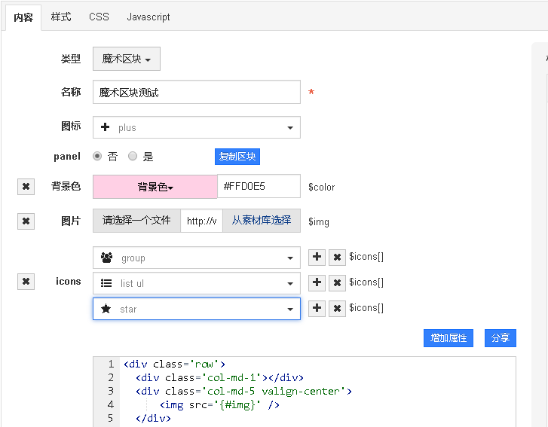The width and height of the screenshot is (548, 427).
Task: Switch to the 样式 tab
Action: [61, 17]
